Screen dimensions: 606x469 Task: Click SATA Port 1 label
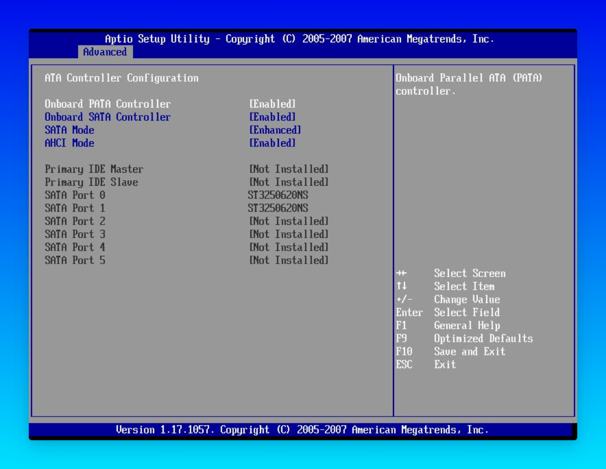pyautogui.click(x=75, y=209)
